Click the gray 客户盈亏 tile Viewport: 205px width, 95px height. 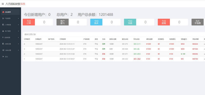click(x=63, y=22)
